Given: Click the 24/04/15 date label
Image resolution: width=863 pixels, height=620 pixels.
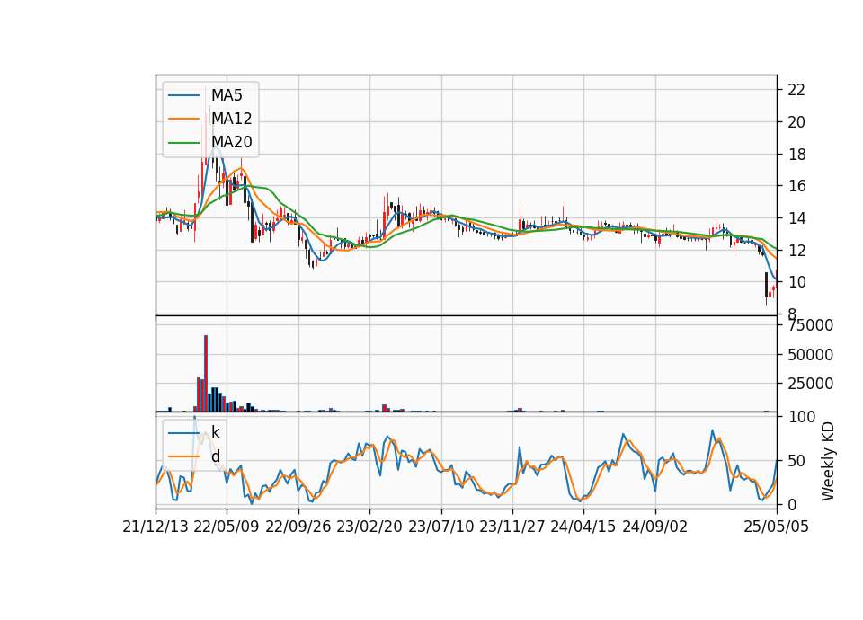Looking at the screenshot, I should tap(583, 527).
